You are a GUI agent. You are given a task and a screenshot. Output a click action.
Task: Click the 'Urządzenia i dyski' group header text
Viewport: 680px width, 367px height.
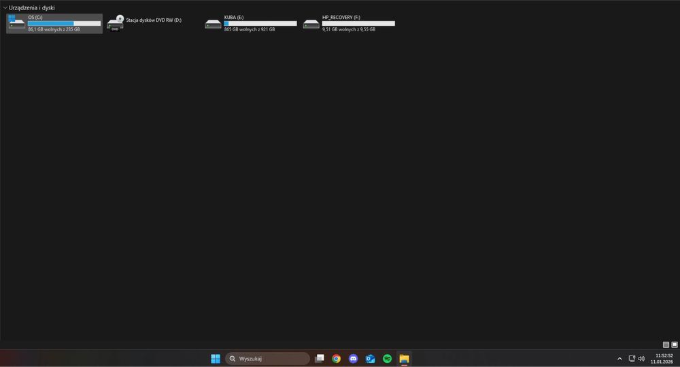pyautogui.click(x=32, y=7)
